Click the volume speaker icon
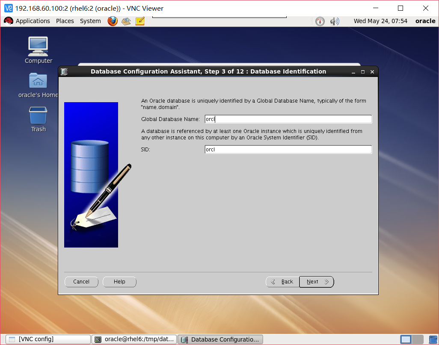The width and height of the screenshot is (439, 345). 335,21
